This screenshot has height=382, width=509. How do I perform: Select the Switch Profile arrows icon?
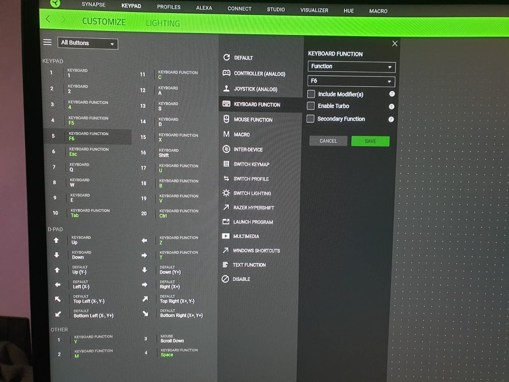[226, 179]
